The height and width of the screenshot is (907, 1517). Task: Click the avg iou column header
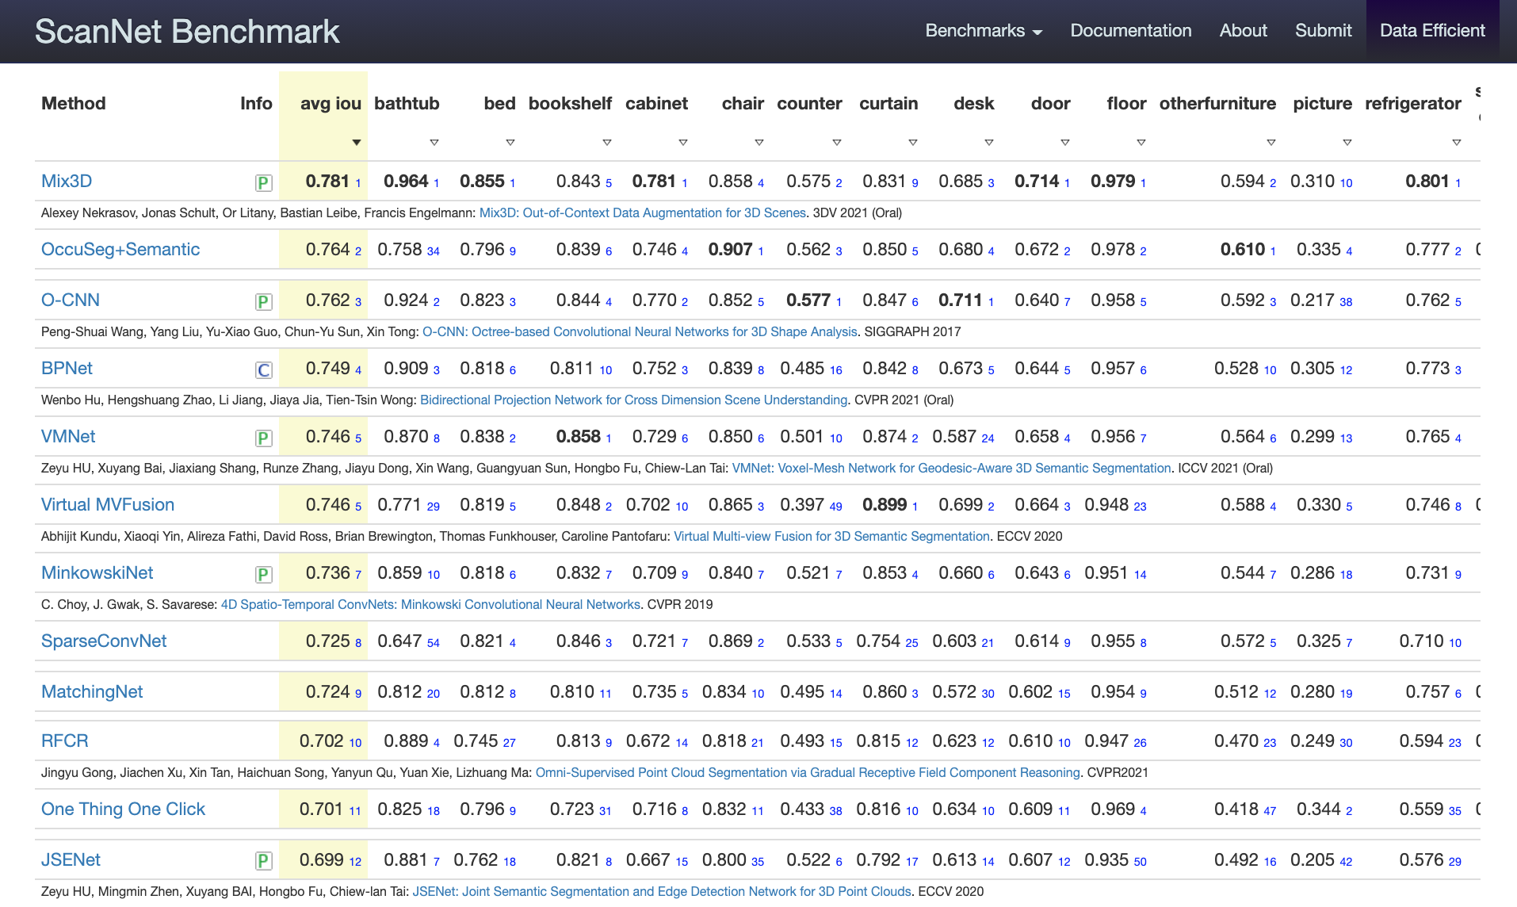tap(331, 103)
